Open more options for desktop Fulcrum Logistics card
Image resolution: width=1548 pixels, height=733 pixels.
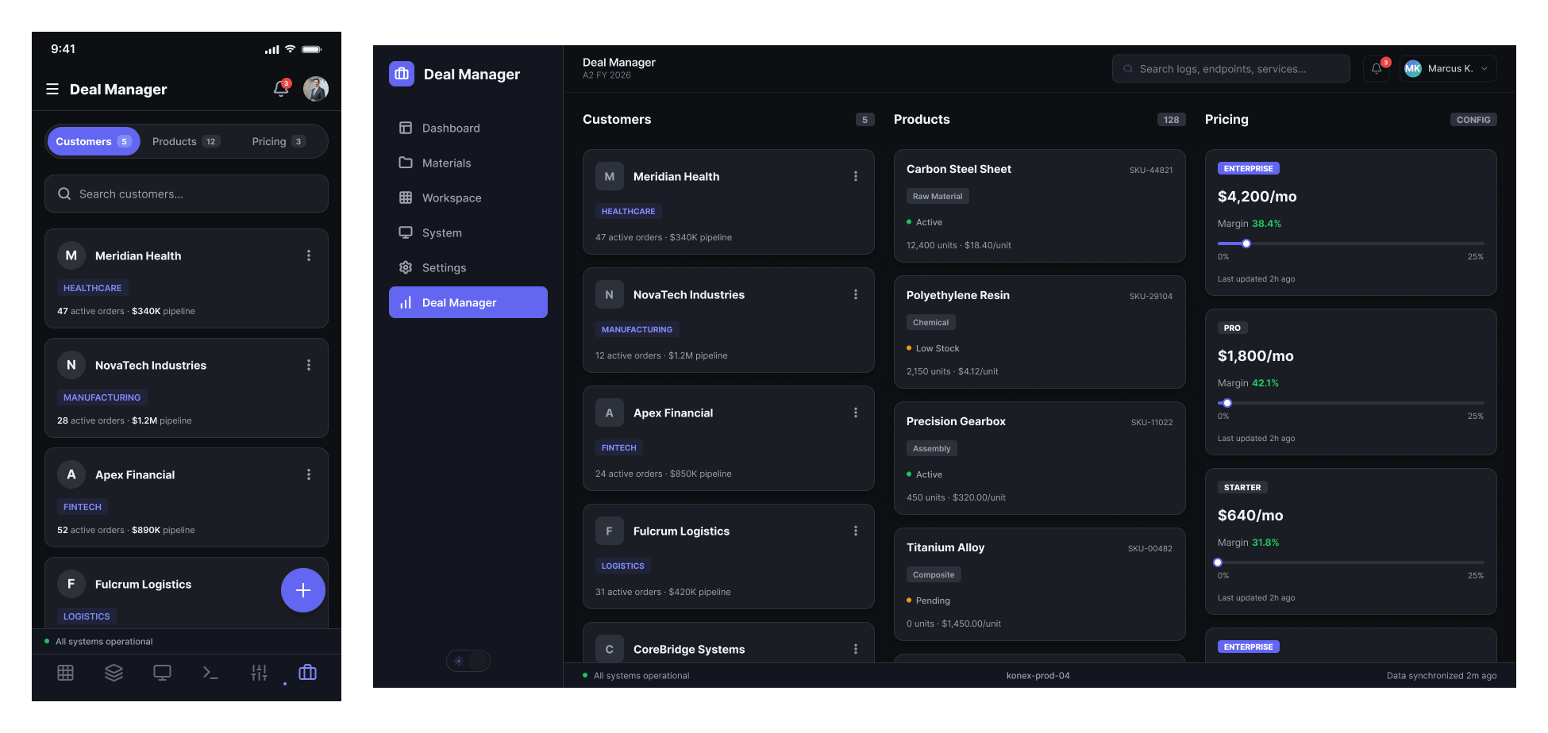tap(856, 531)
